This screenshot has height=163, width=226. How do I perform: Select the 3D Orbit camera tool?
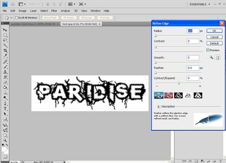point(5,130)
